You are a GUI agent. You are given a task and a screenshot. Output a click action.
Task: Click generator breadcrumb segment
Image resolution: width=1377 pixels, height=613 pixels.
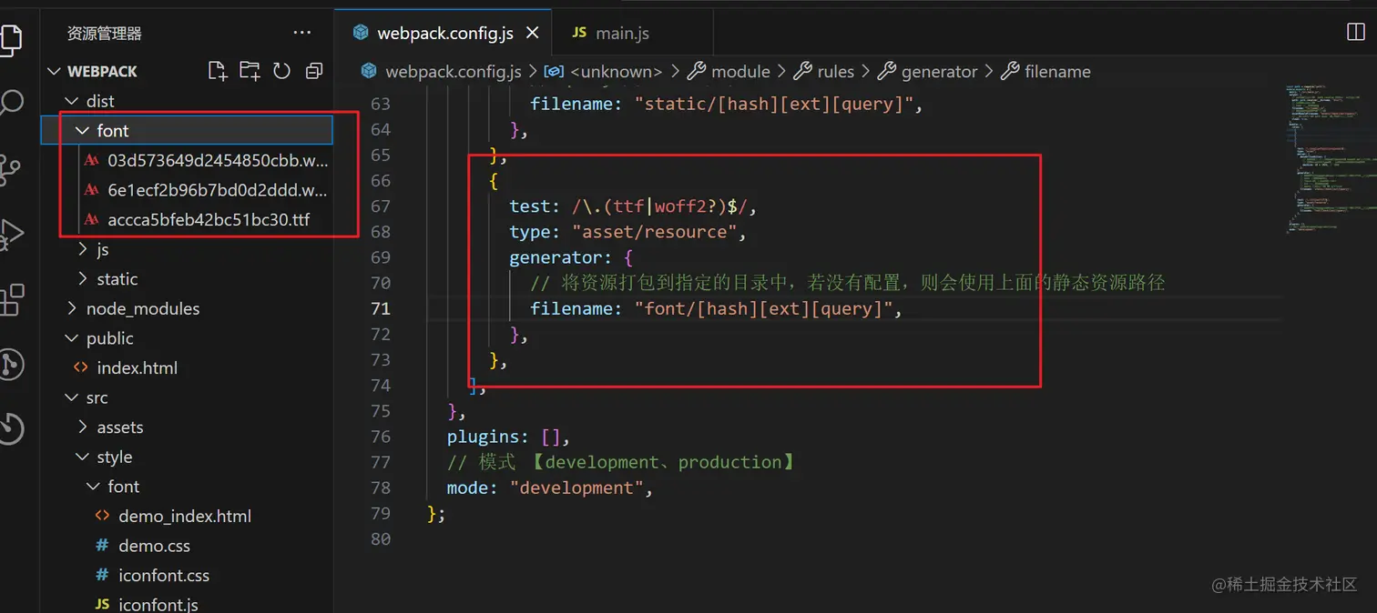pyautogui.click(x=939, y=72)
